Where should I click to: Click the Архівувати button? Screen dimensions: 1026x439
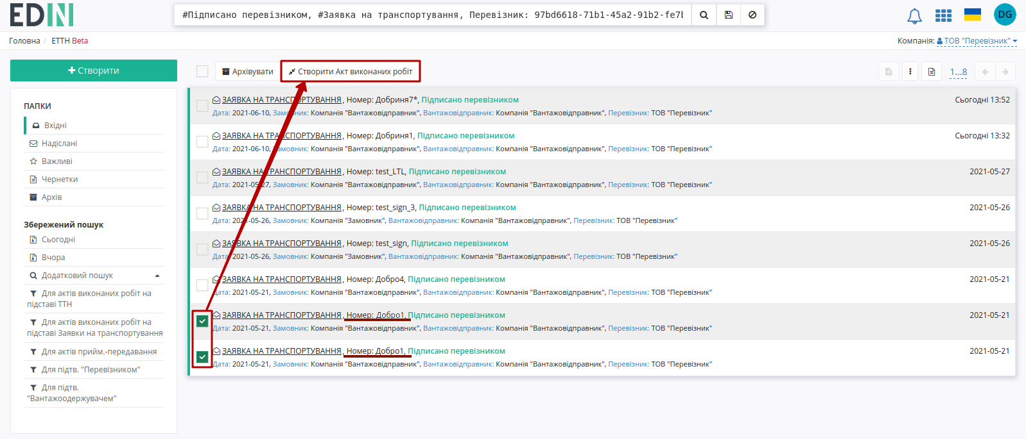click(247, 72)
